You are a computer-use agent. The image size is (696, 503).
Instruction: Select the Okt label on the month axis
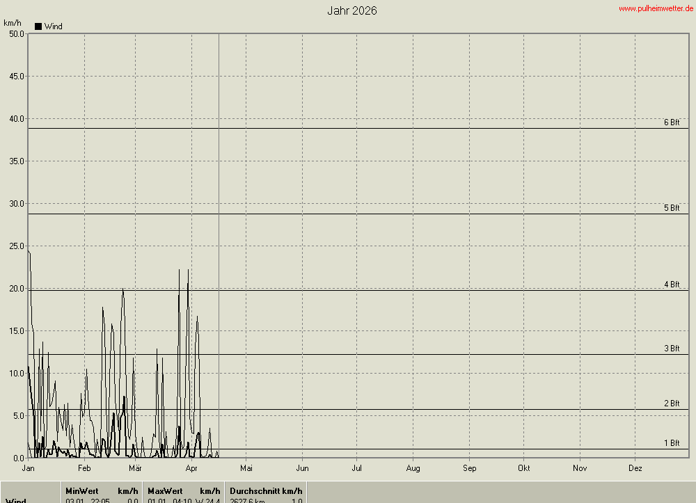(x=524, y=468)
